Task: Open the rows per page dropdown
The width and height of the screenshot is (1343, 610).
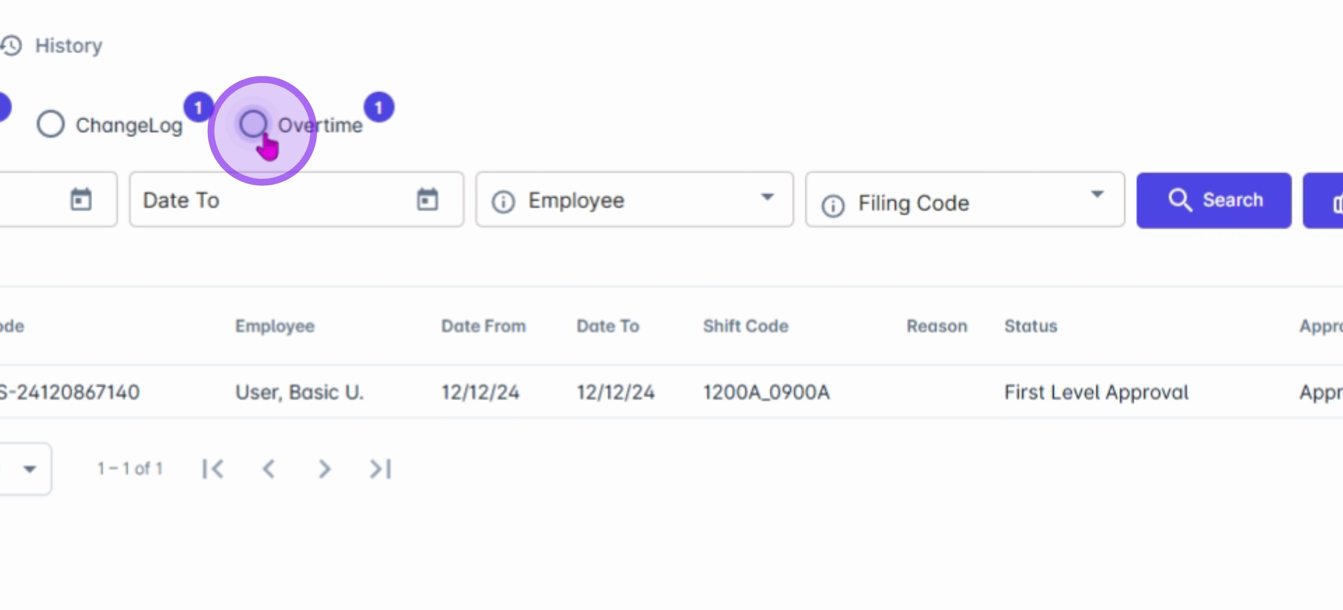Action: pyautogui.click(x=29, y=469)
